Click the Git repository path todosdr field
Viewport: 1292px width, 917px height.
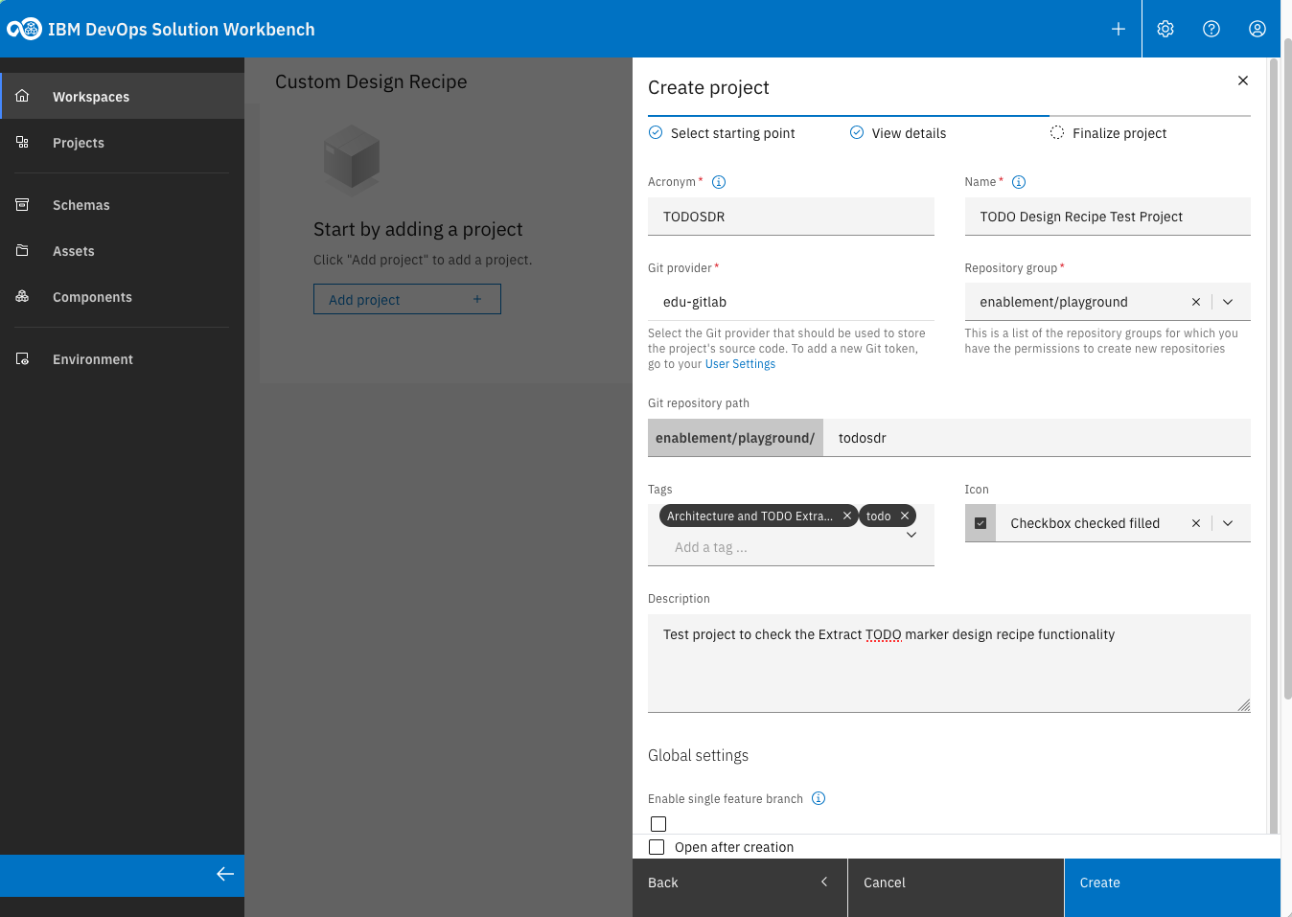pos(1037,438)
